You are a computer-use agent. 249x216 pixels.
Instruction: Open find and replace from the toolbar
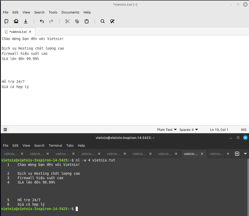[x=112, y=21]
